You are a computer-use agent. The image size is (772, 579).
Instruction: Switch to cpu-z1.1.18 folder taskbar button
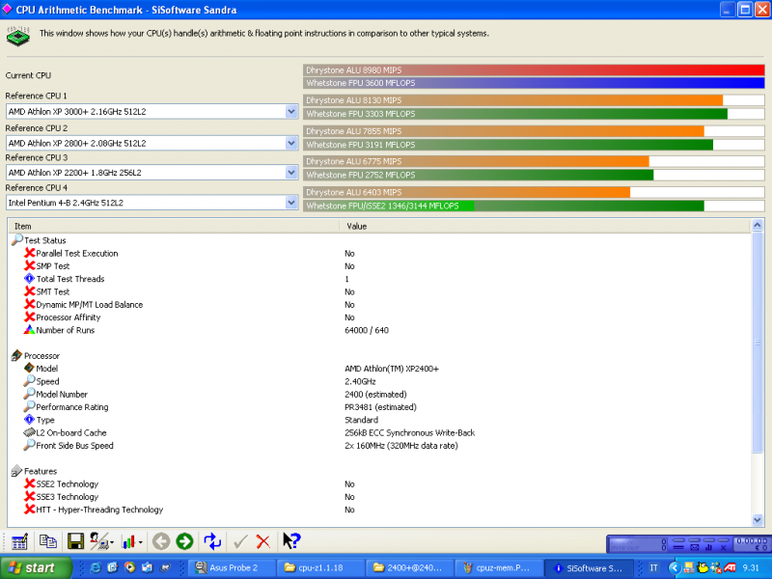[x=320, y=567]
